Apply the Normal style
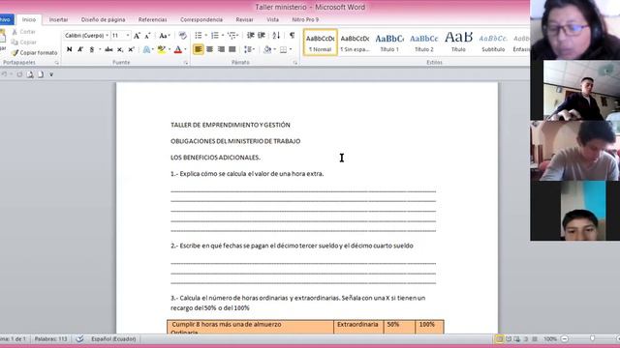 click(x=321, y=43)
